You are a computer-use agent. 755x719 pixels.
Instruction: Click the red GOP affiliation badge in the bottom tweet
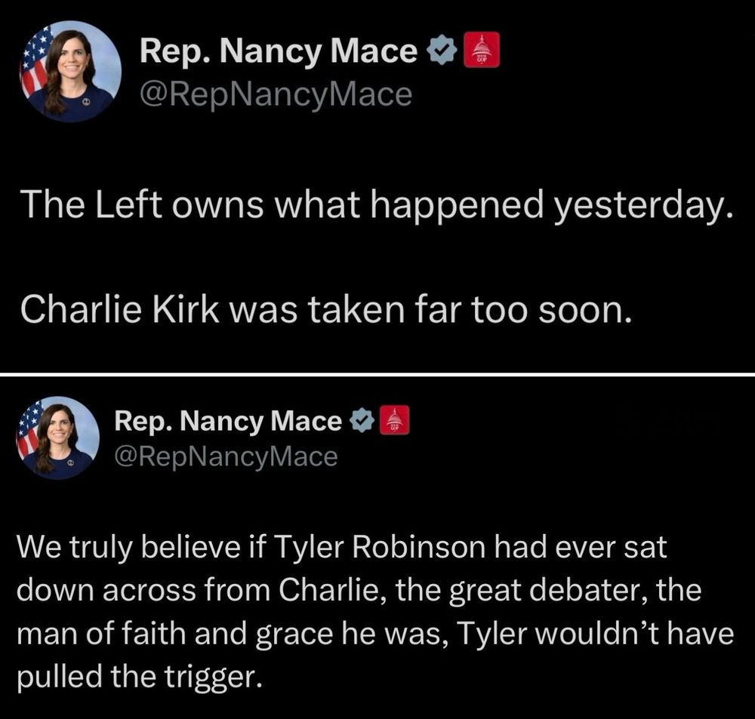[395, 420]
